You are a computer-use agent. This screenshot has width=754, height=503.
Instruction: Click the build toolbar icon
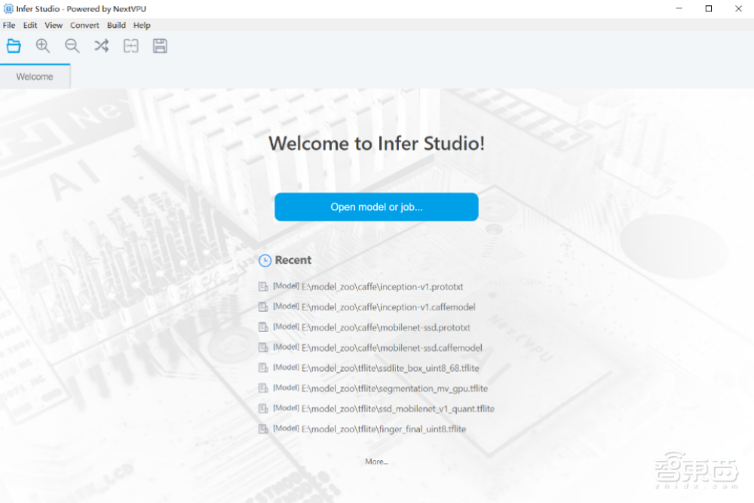coord(130,46)
